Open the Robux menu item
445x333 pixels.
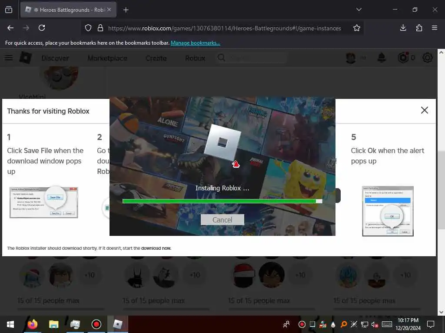[x=195, y=58]
